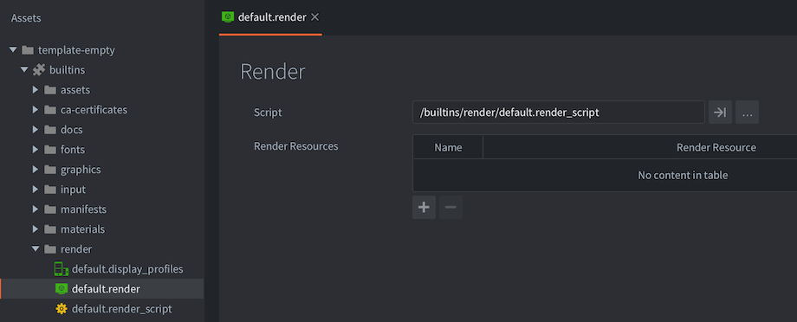Click the ca-certificates folder icon
797x322 pixels.
(x=50, y=110)
